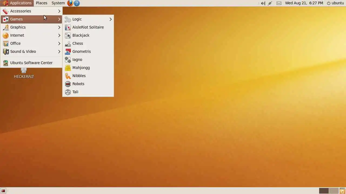Screen dimensions: 346x194
Task: Click the AisleRiot Solitaire card icon
Action: 68,27
